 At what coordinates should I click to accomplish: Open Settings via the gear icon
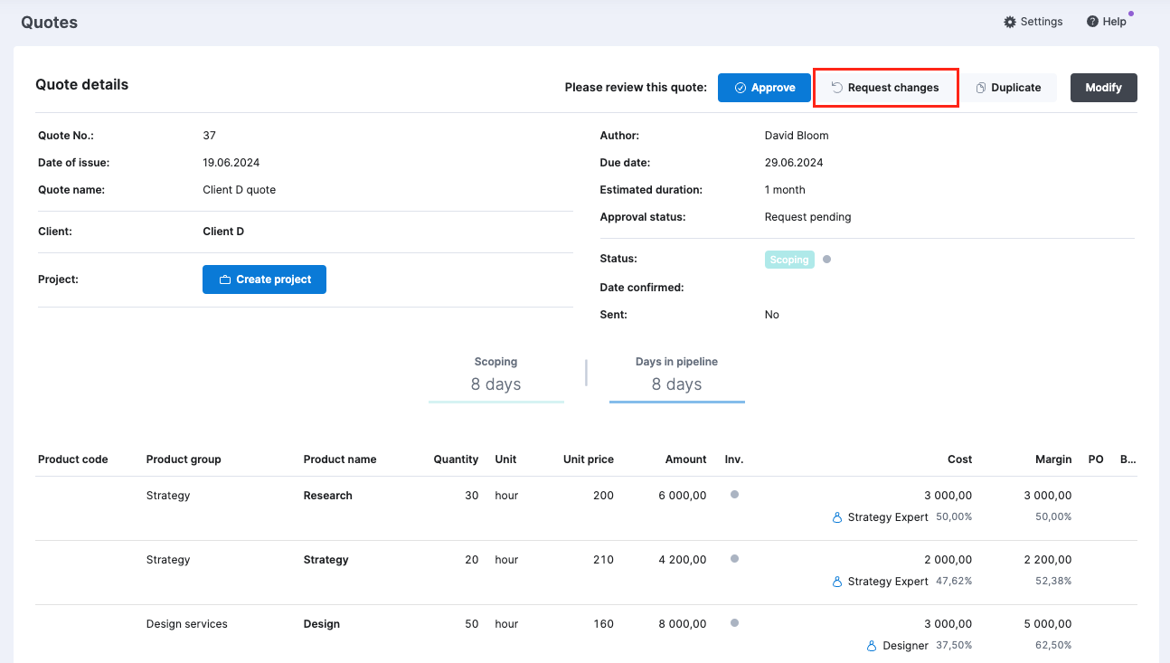(x=1010, y=22)
